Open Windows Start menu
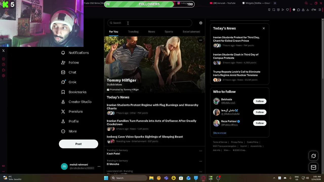324x182 pixels. [106, 178]
